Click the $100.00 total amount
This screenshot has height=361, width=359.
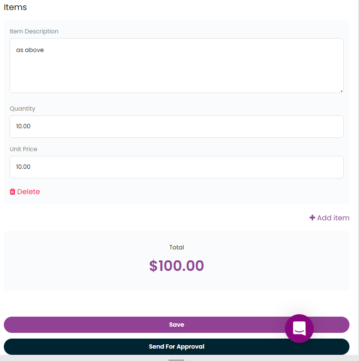(177, 266)
